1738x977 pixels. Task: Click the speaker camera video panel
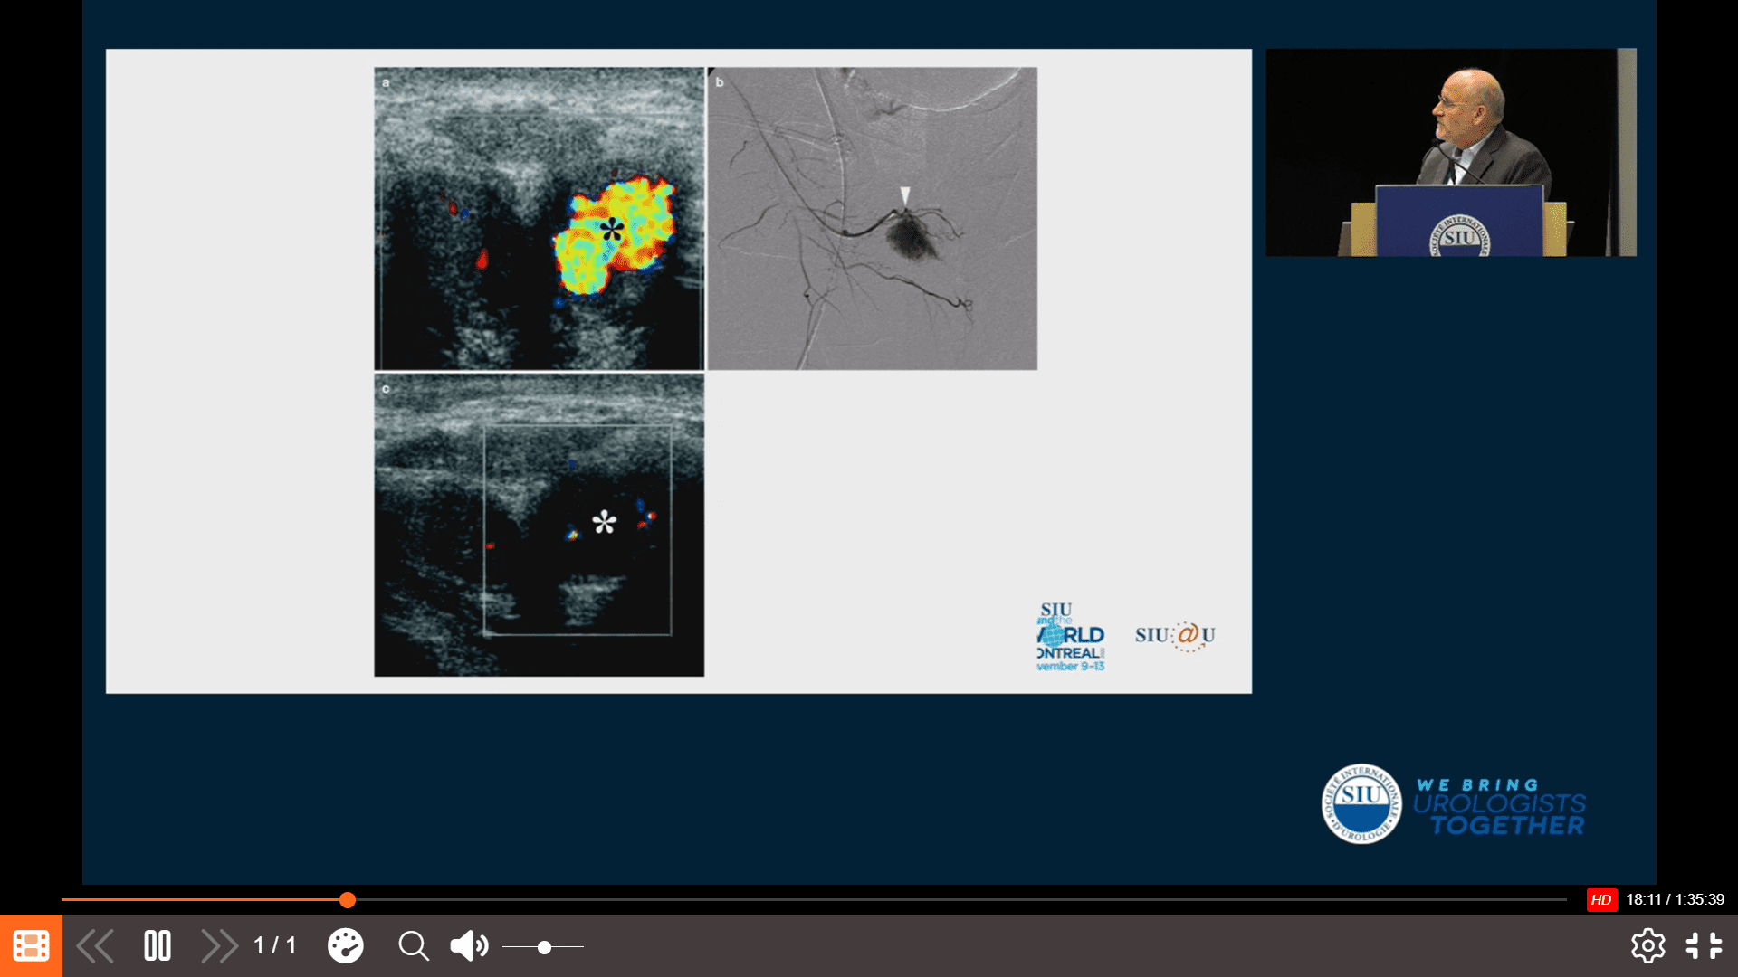click(x=1451, y=152)
